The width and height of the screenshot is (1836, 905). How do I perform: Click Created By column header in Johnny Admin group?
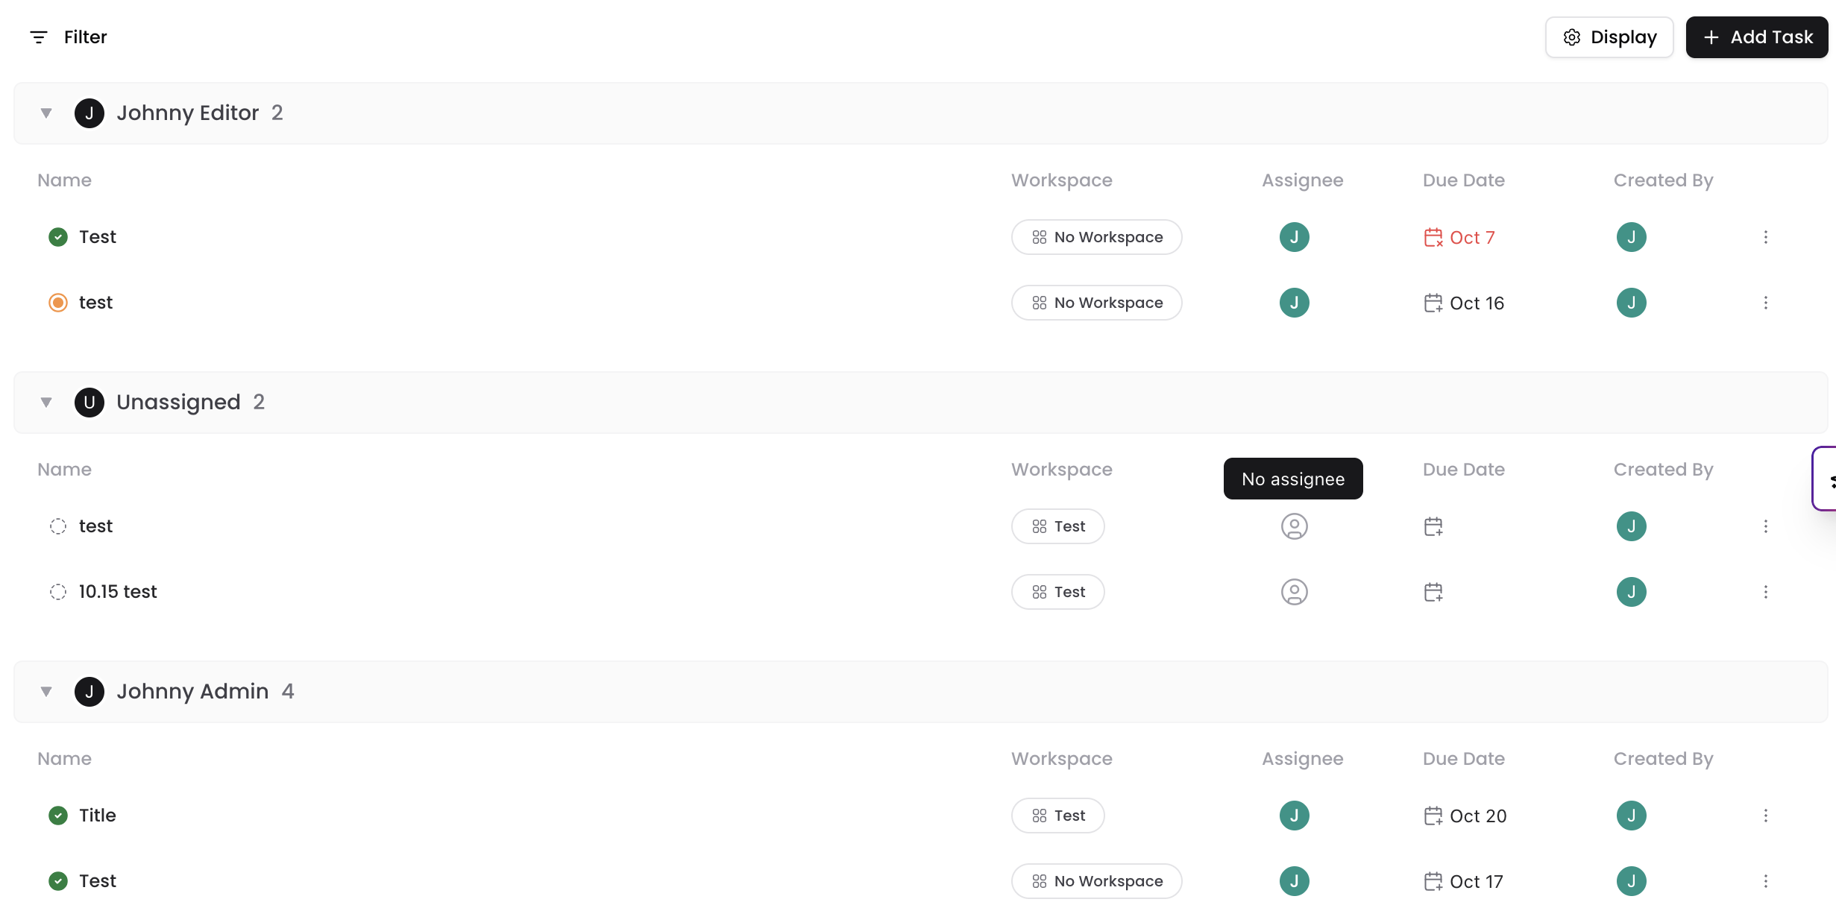(x=1664, y=759)
